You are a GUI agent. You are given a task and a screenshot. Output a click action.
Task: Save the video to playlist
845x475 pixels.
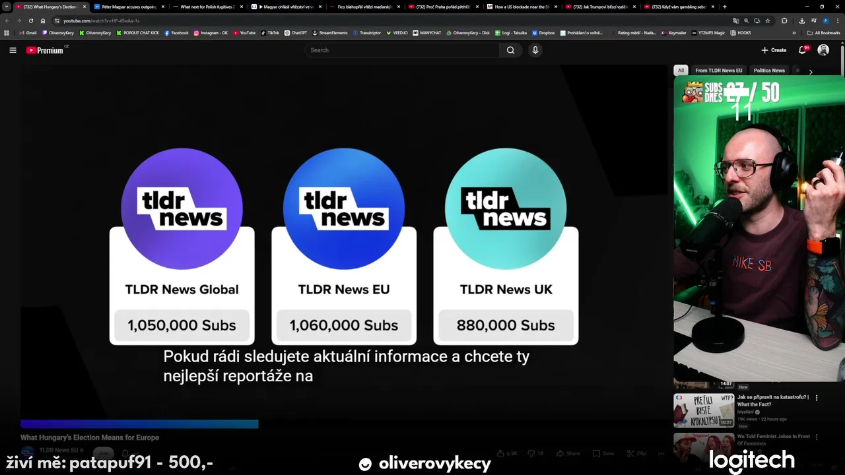click(603, 454)
